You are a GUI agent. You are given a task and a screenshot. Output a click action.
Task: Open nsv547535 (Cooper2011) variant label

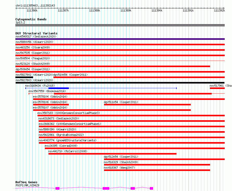[x=33, y=53]
